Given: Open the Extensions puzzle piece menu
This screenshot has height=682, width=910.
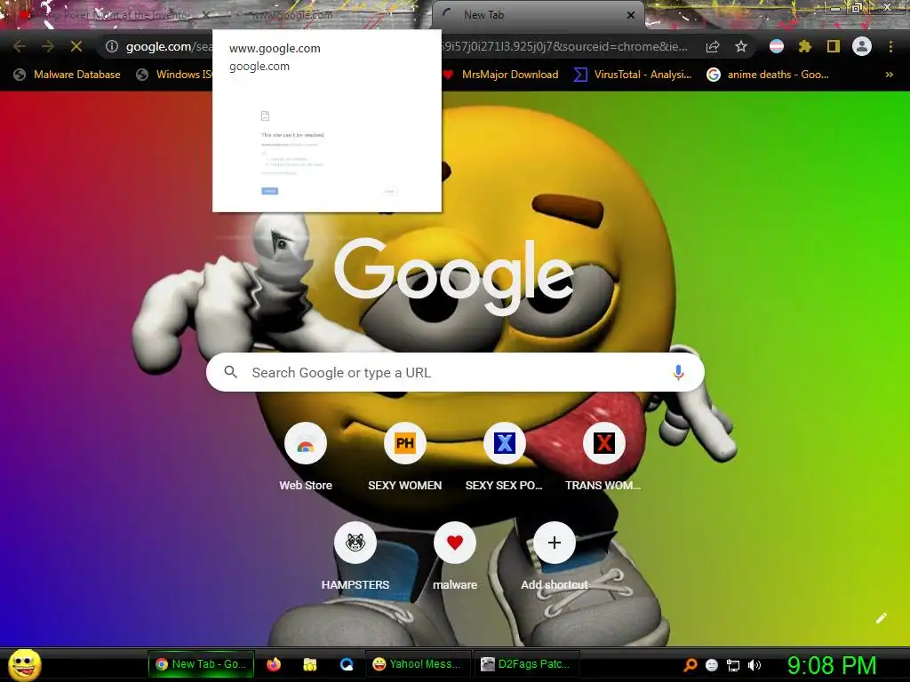Looking at the screenshot, I should tap(805, 46).
